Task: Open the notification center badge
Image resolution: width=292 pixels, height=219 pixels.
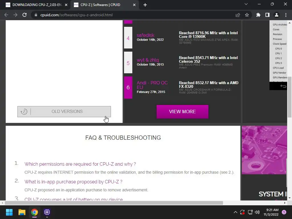Action: [284, 212]
